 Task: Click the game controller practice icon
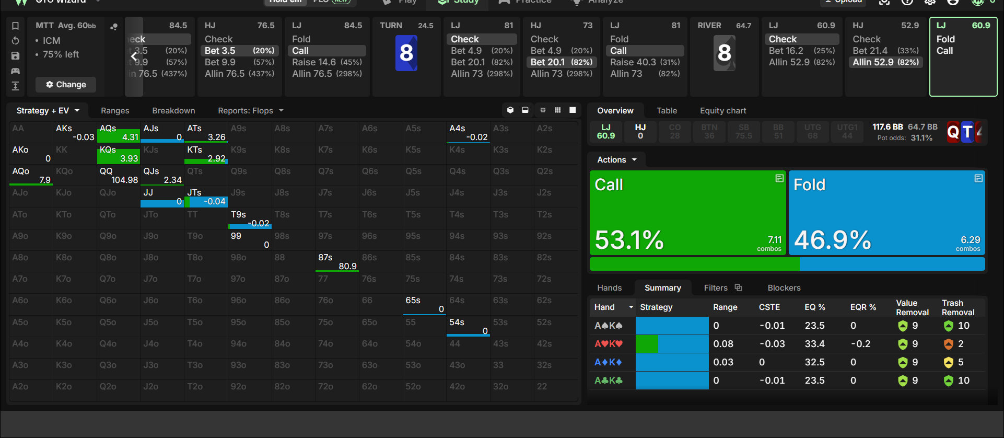tap(16, 71)
